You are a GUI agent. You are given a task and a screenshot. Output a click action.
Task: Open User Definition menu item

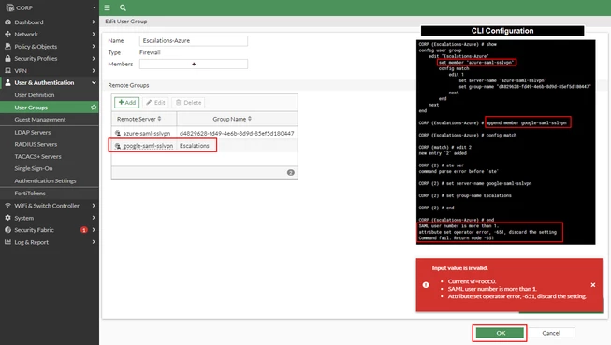[35, 95]
